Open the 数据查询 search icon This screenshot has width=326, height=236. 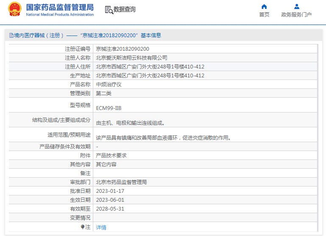pos(109,10)
